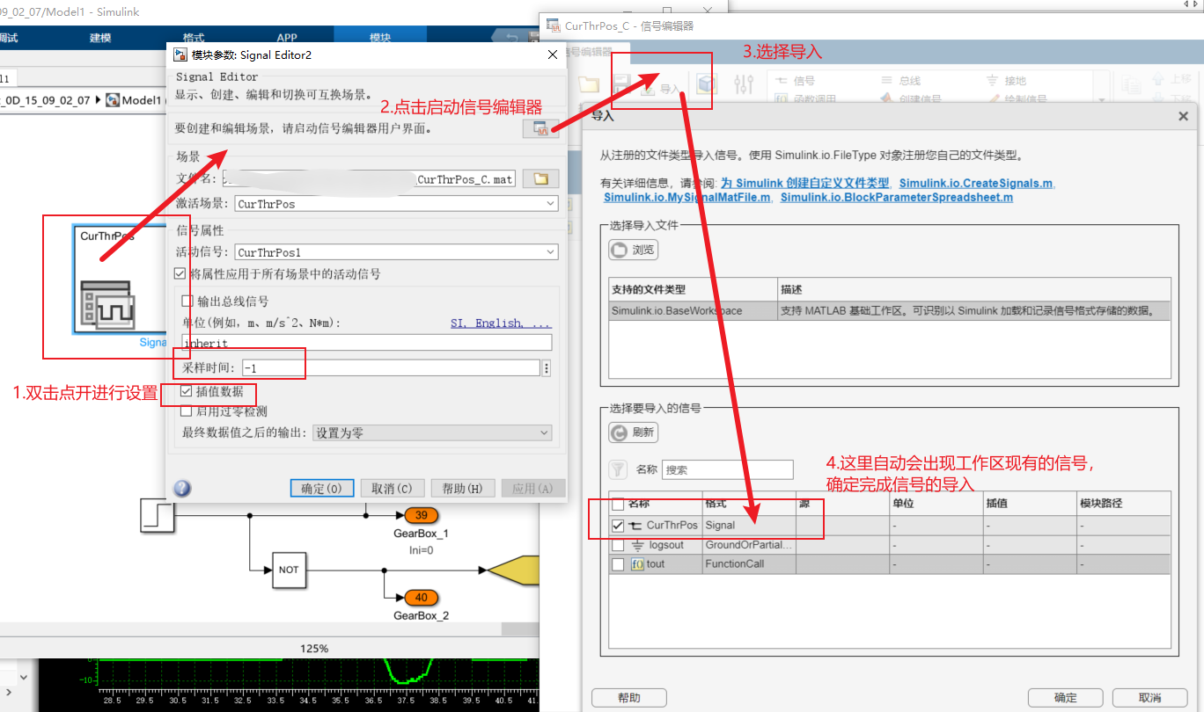Click the 绘制信号 draw-signal icon
This screenshot has height=712, width=1204.
point(992,99)
